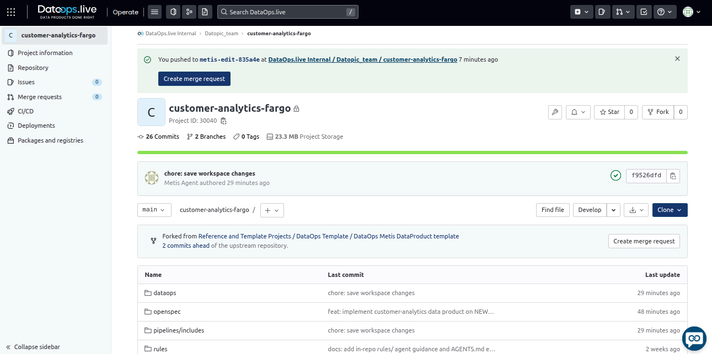Copy project ID icon
This screenshot has height=354, width=712.
[223, 121]
